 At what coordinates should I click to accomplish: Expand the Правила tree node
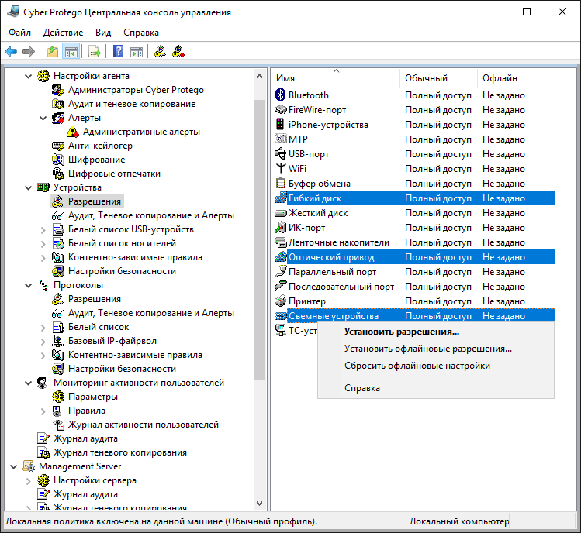(43, 411)
